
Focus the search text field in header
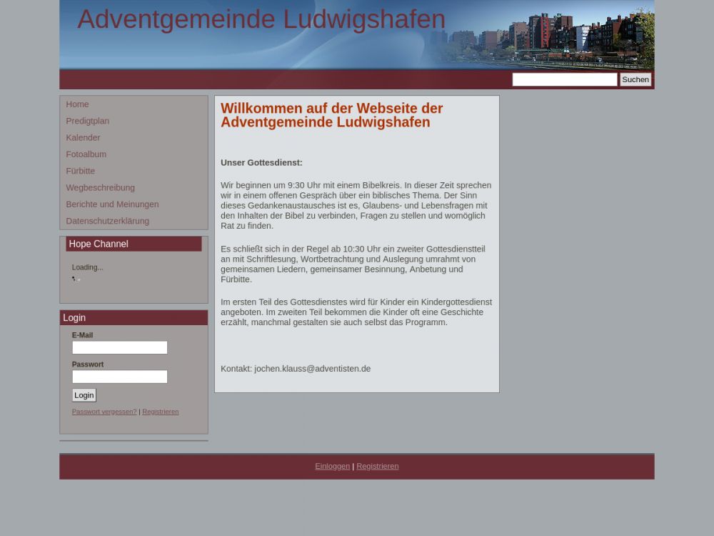pyautogui.click(x=564, y=79)
